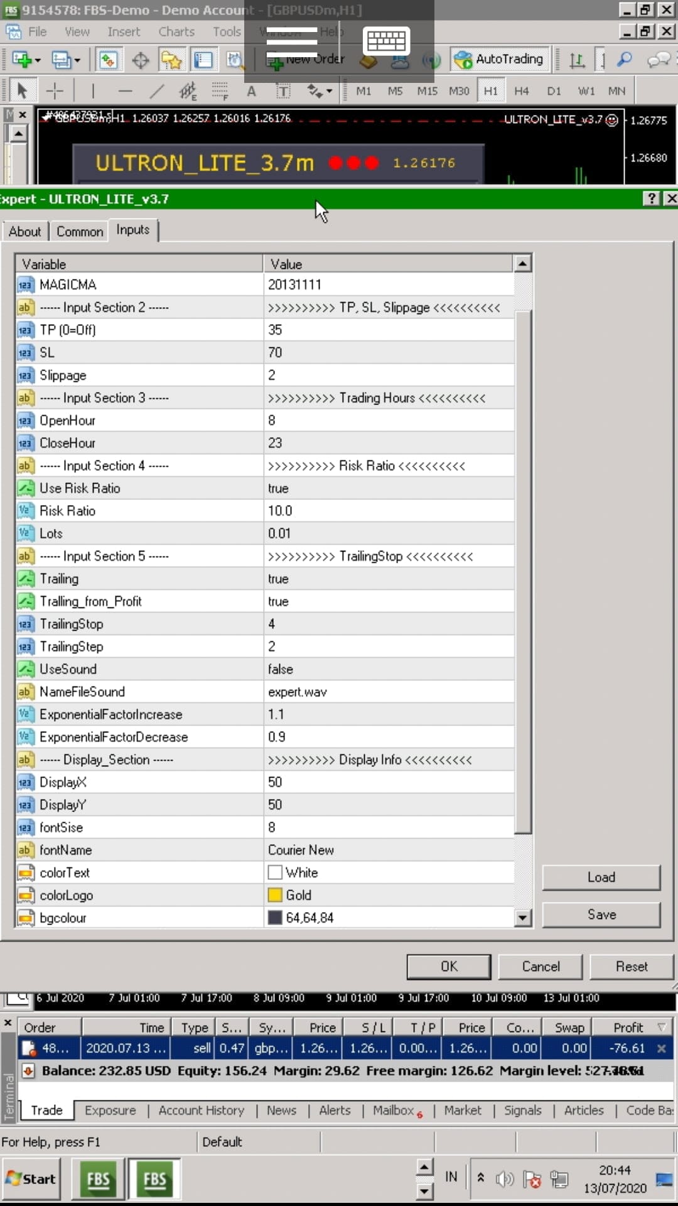
Task: Click the AutoTrading toolbar button
Action: point(500,59)
